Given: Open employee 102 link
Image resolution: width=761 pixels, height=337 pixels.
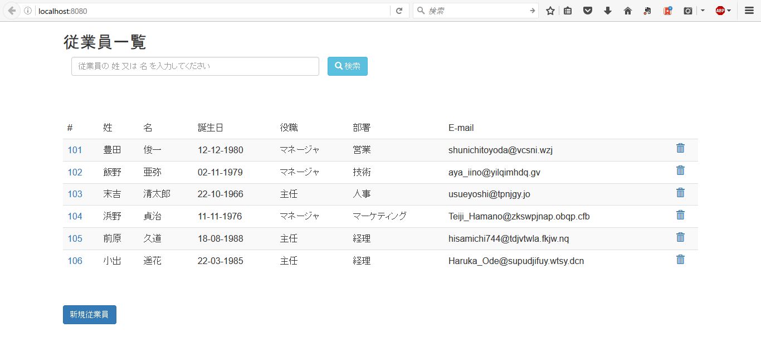Looking at the screenshot, I should (75, 172).
